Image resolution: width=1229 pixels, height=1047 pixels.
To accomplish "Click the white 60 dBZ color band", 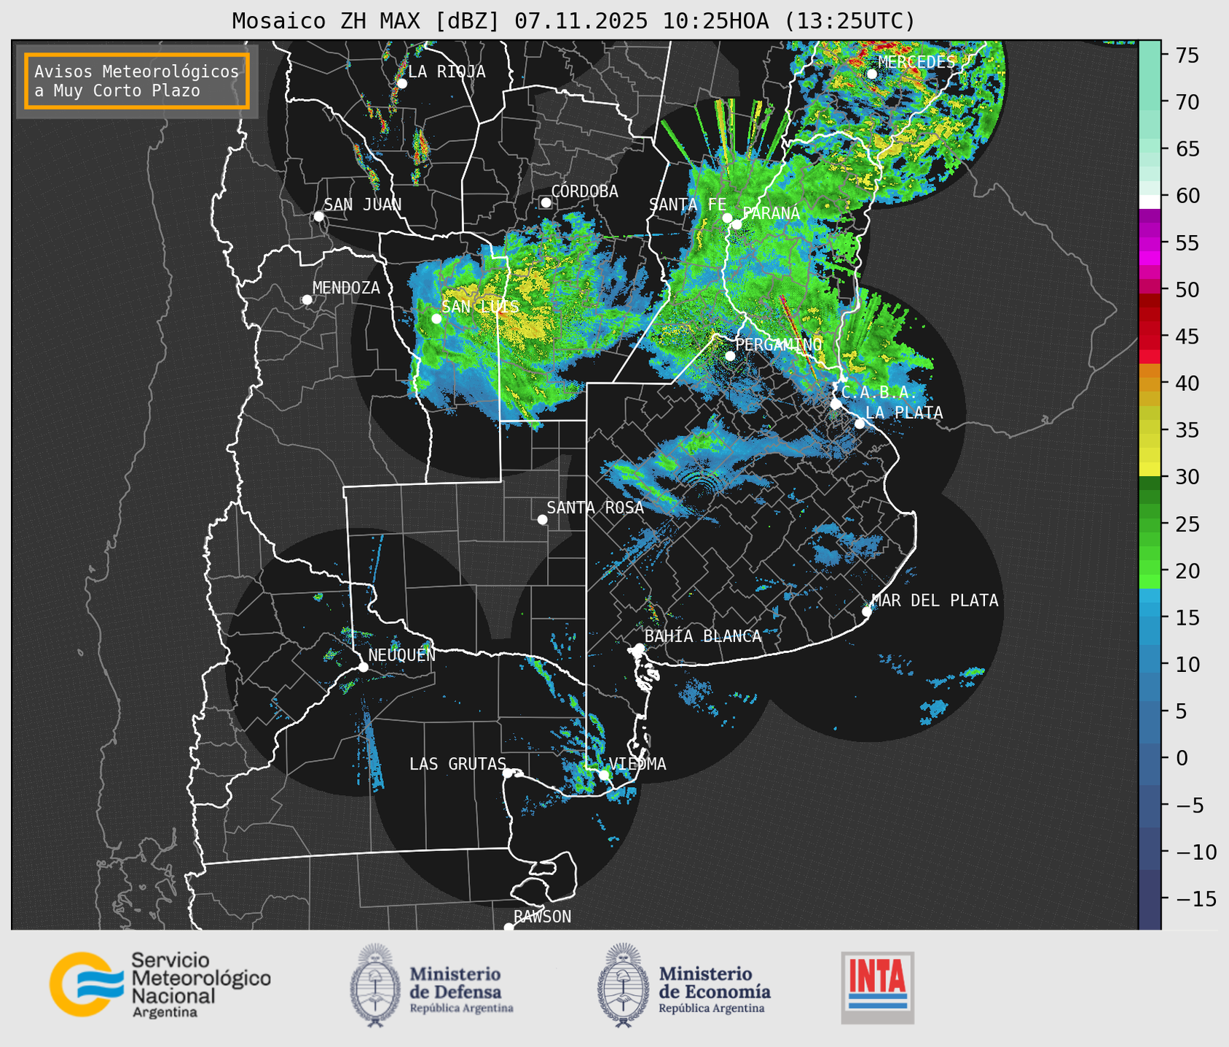I will point(1150,201).
